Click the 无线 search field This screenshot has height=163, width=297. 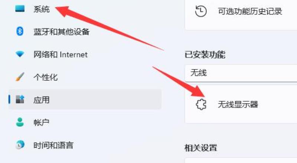tap(241, 73)
